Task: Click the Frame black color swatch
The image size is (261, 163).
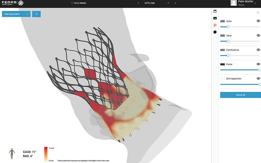Action: tap(223, 65)
